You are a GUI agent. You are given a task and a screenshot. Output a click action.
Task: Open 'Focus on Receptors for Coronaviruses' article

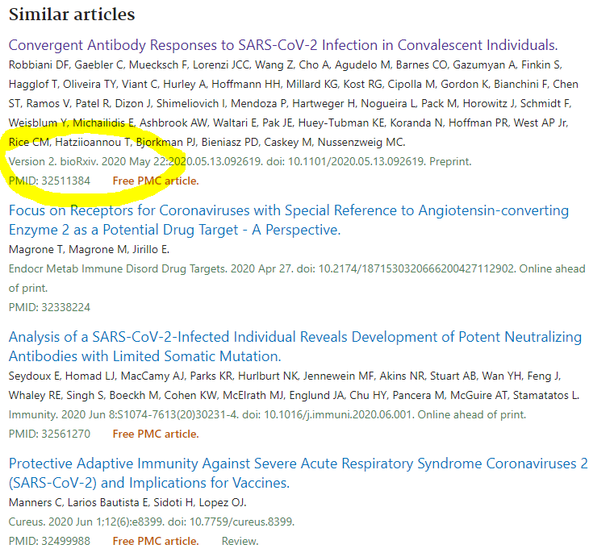tap(289, 220)
